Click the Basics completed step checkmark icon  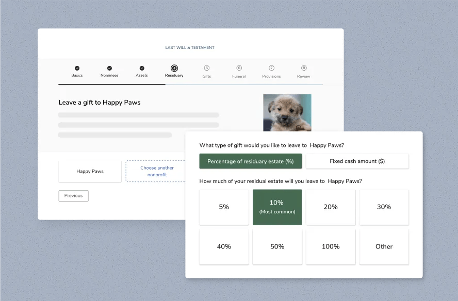(x=77, y=68)
